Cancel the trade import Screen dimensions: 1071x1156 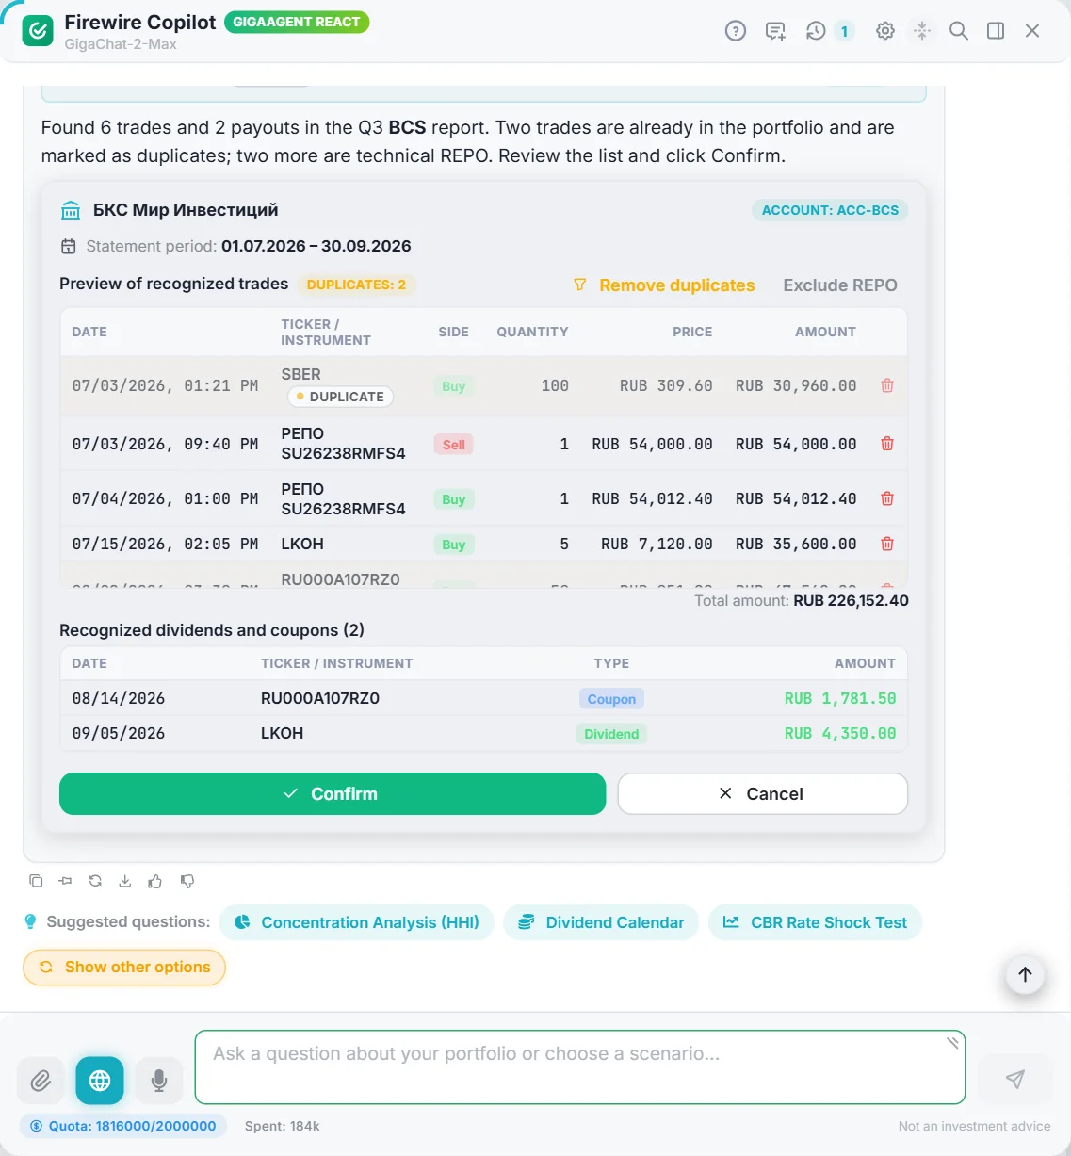(763, 793)
